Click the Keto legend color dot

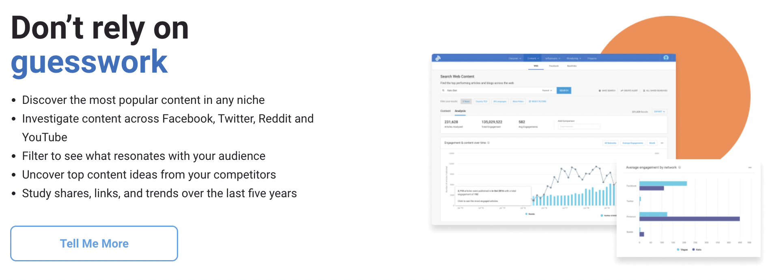click(x=693, y=250)
